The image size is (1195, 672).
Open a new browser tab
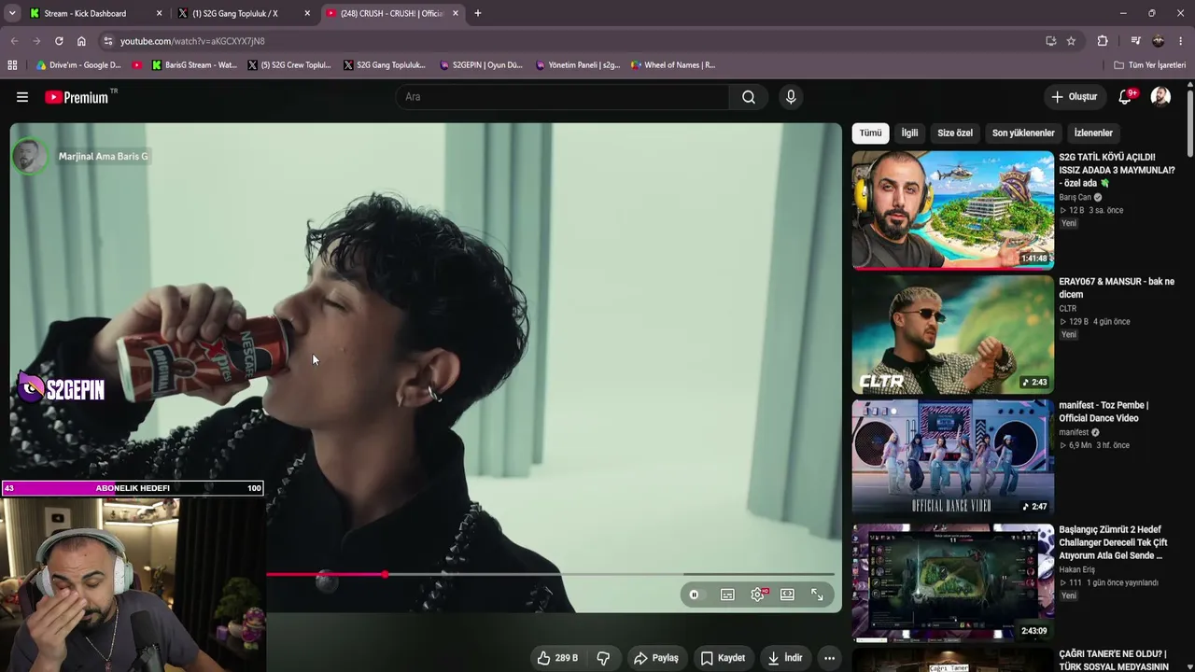[x=478, y=13]
